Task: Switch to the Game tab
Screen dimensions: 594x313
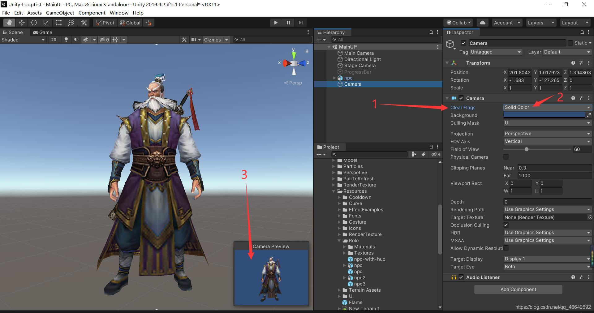Action: click(x=42, y=32)
